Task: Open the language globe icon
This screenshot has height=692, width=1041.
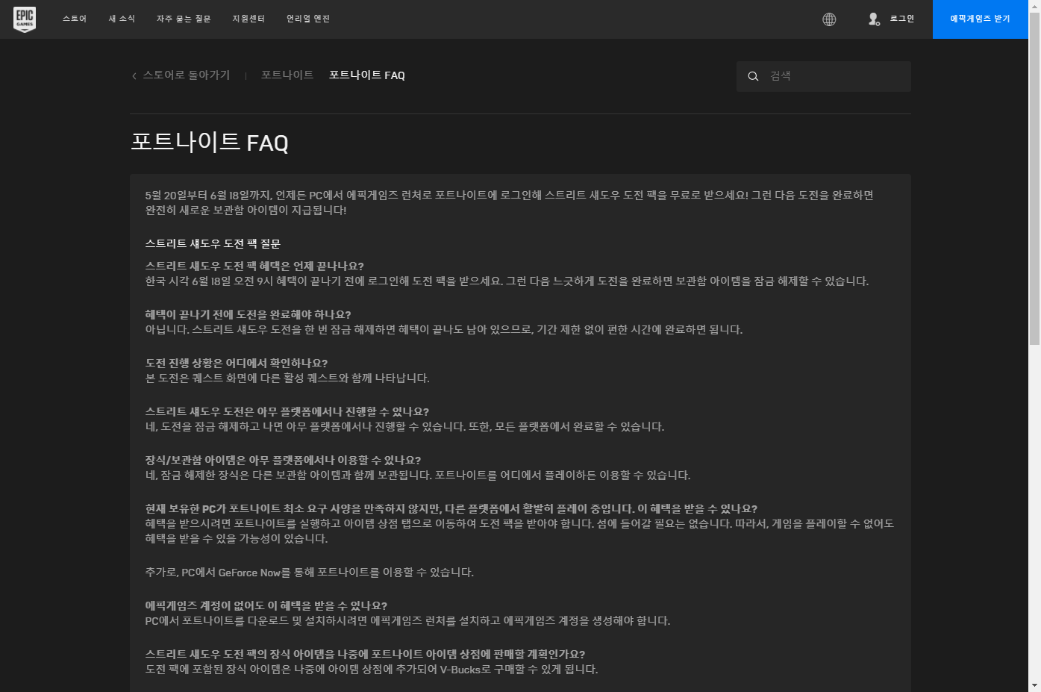Action: 829,19
